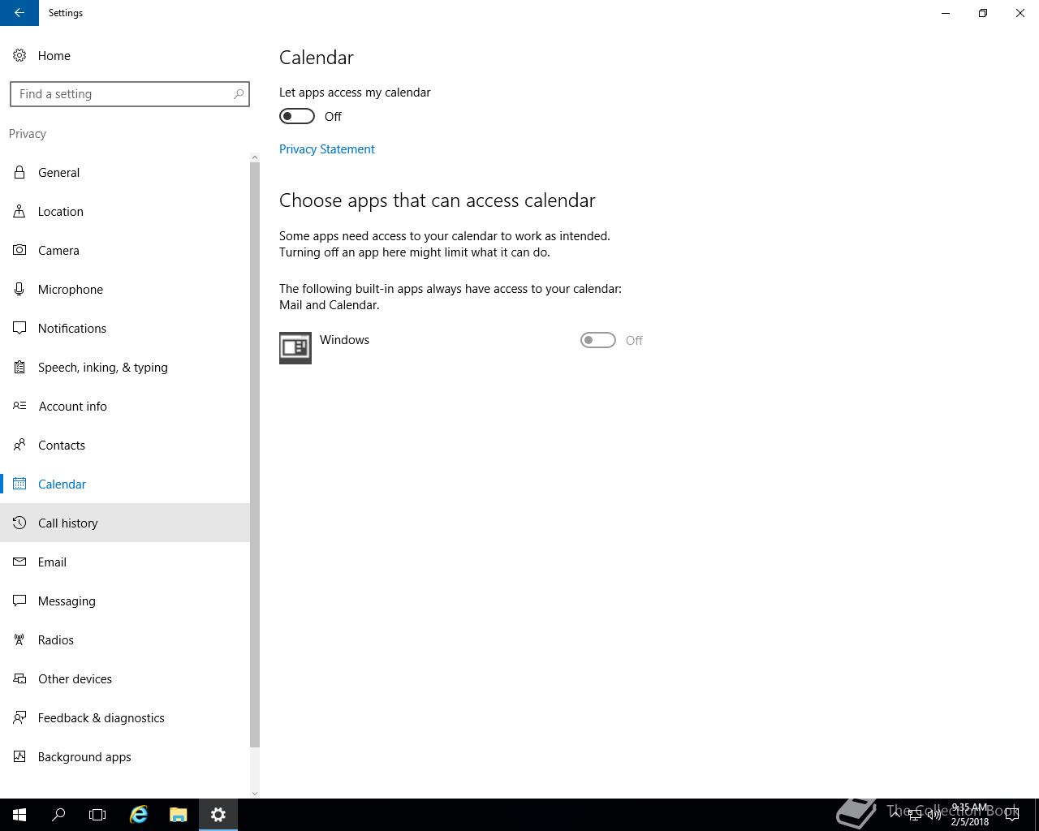
Task: Select Notifications in sidebar
Action: pos(125,328)
